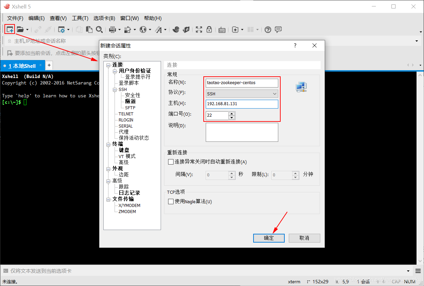This screenshot has height=286, width=424.
Task: Close the 新建会话属性 dialog
Action: tap(315, 45)
